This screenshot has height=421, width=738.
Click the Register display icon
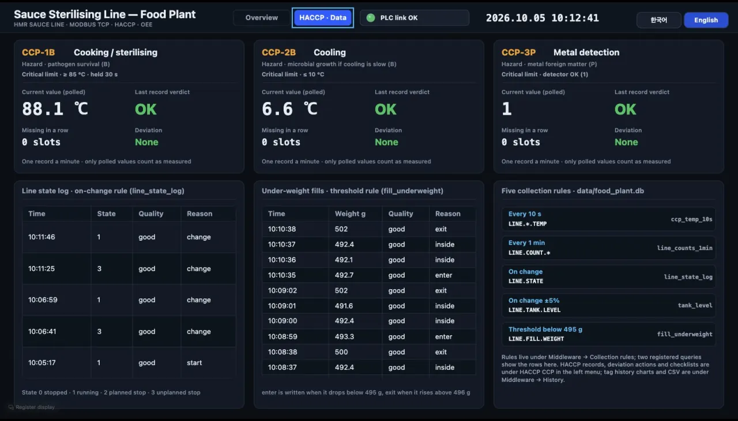click(12, 407)
